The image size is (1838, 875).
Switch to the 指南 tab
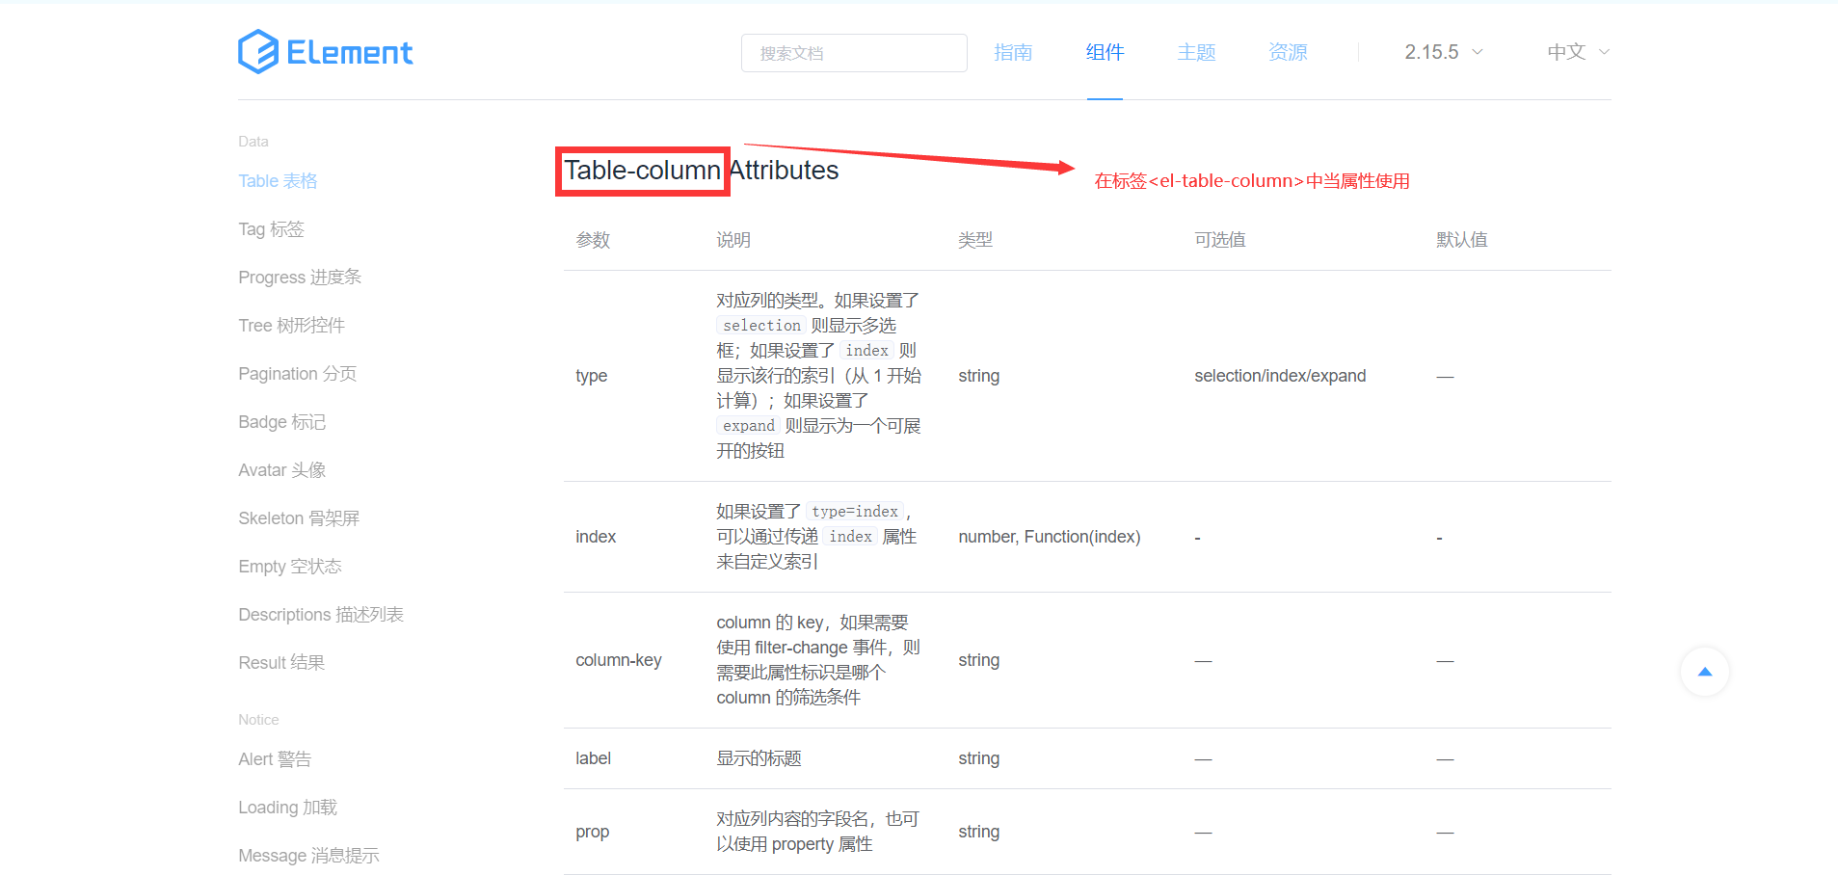(1013, 52)
